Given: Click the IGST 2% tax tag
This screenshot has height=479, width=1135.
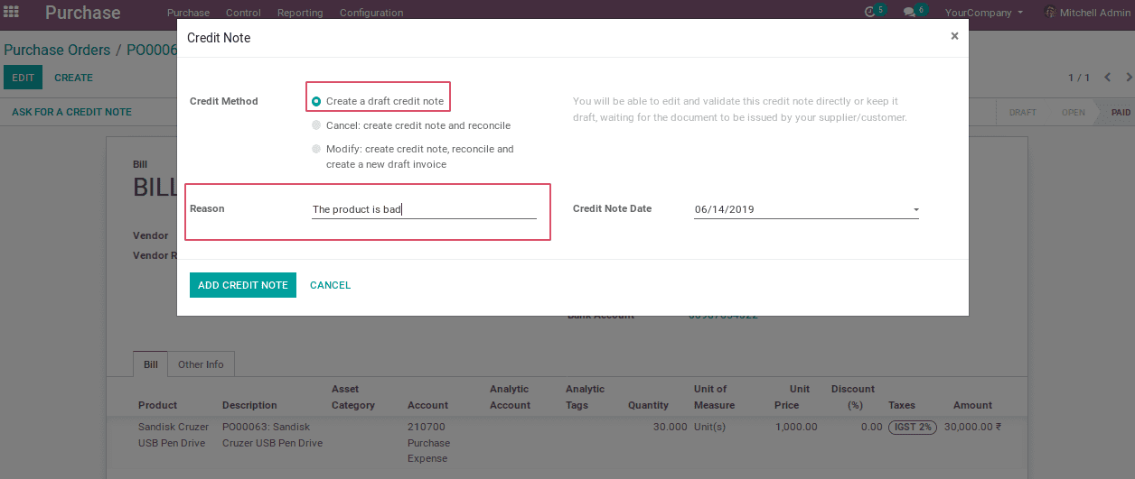Looking at the screenshot, I should [x=913, y=427].
